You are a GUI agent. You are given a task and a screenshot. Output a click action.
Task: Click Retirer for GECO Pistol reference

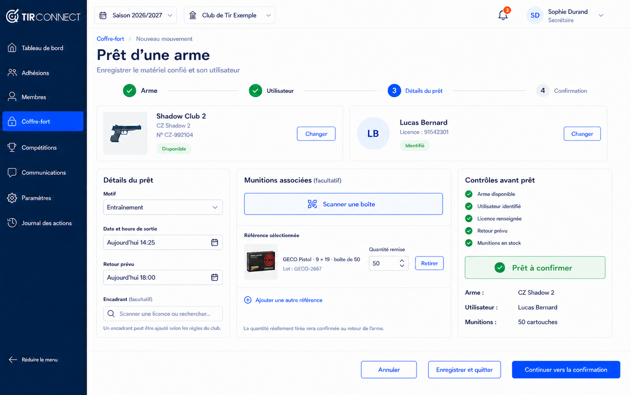tap(429, 263)
